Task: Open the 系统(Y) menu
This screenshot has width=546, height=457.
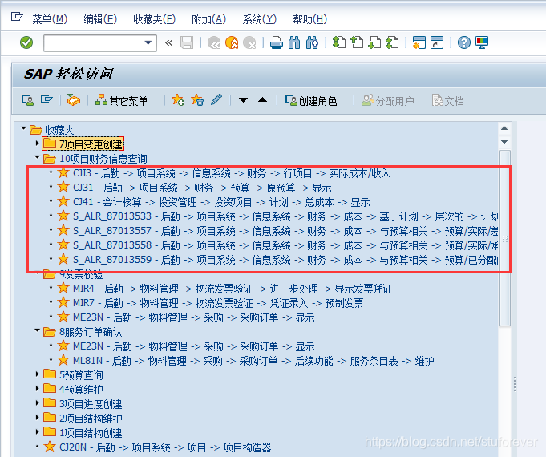Action: (x=260, y=19)
